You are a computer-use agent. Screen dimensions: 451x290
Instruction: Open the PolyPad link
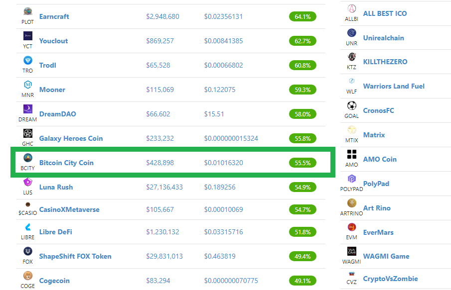tap(376, 184)
